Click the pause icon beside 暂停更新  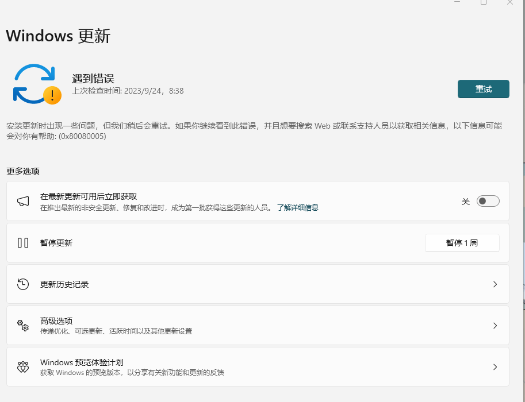23,243
